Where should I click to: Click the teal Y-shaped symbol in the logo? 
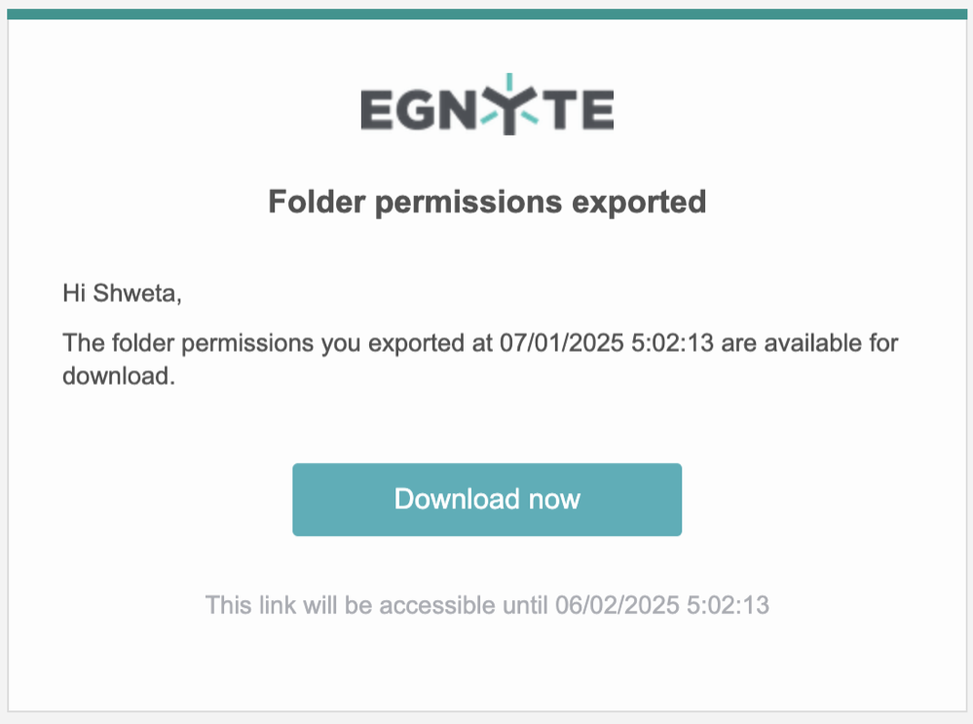(x=508, y=105)
